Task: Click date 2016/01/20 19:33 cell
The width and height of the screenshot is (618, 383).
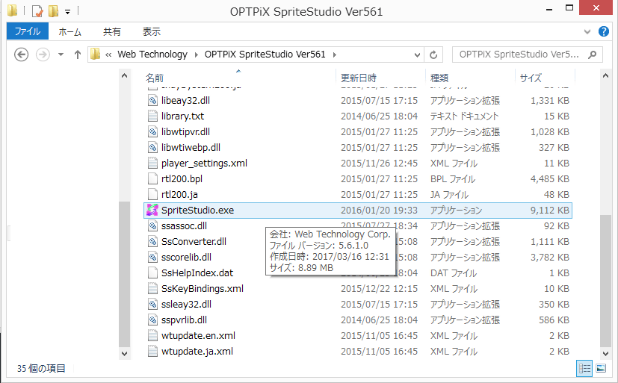Action: click(x=379, y=211)
